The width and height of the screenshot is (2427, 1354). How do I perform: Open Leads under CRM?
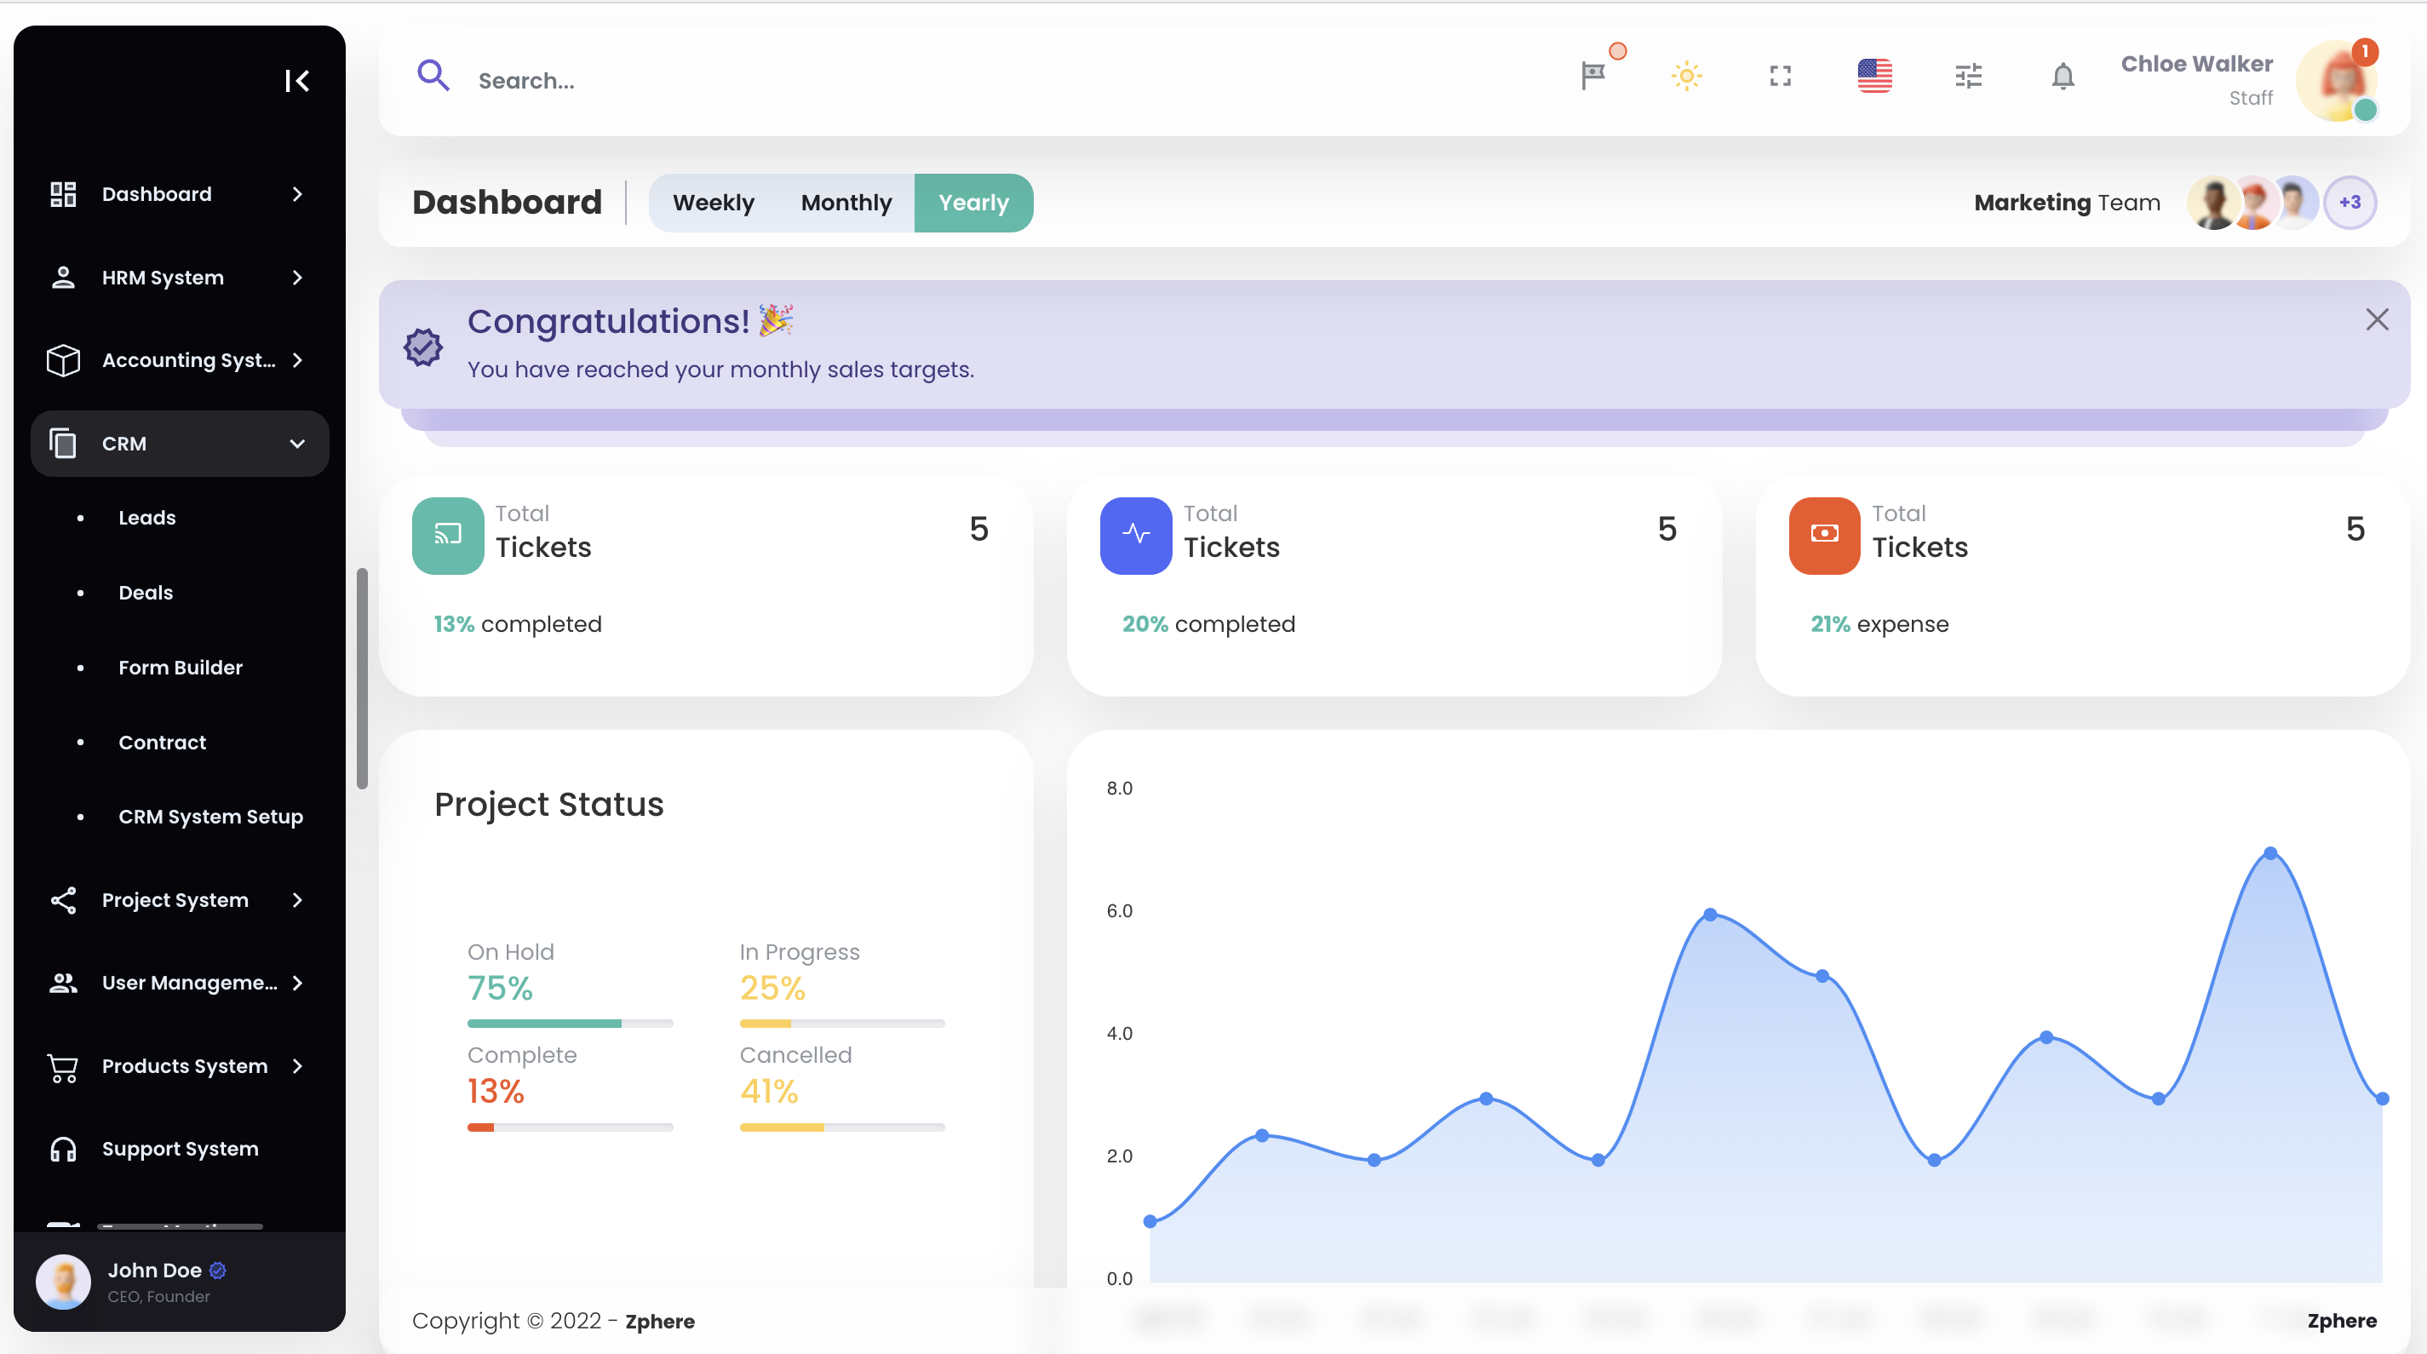(147, 517)
